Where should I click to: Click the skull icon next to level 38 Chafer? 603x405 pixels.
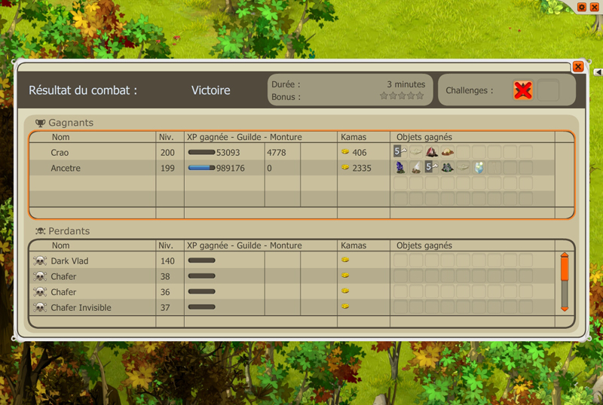tap(40, 276)
